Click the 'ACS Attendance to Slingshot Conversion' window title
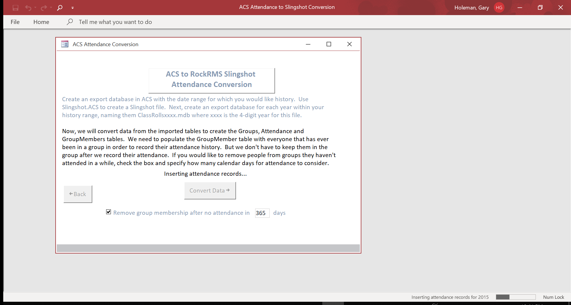This screenshot has height=305, width=571. click(287, 7)
